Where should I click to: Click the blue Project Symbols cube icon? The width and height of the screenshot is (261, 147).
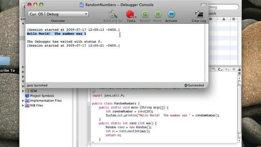tap(27, 96)
